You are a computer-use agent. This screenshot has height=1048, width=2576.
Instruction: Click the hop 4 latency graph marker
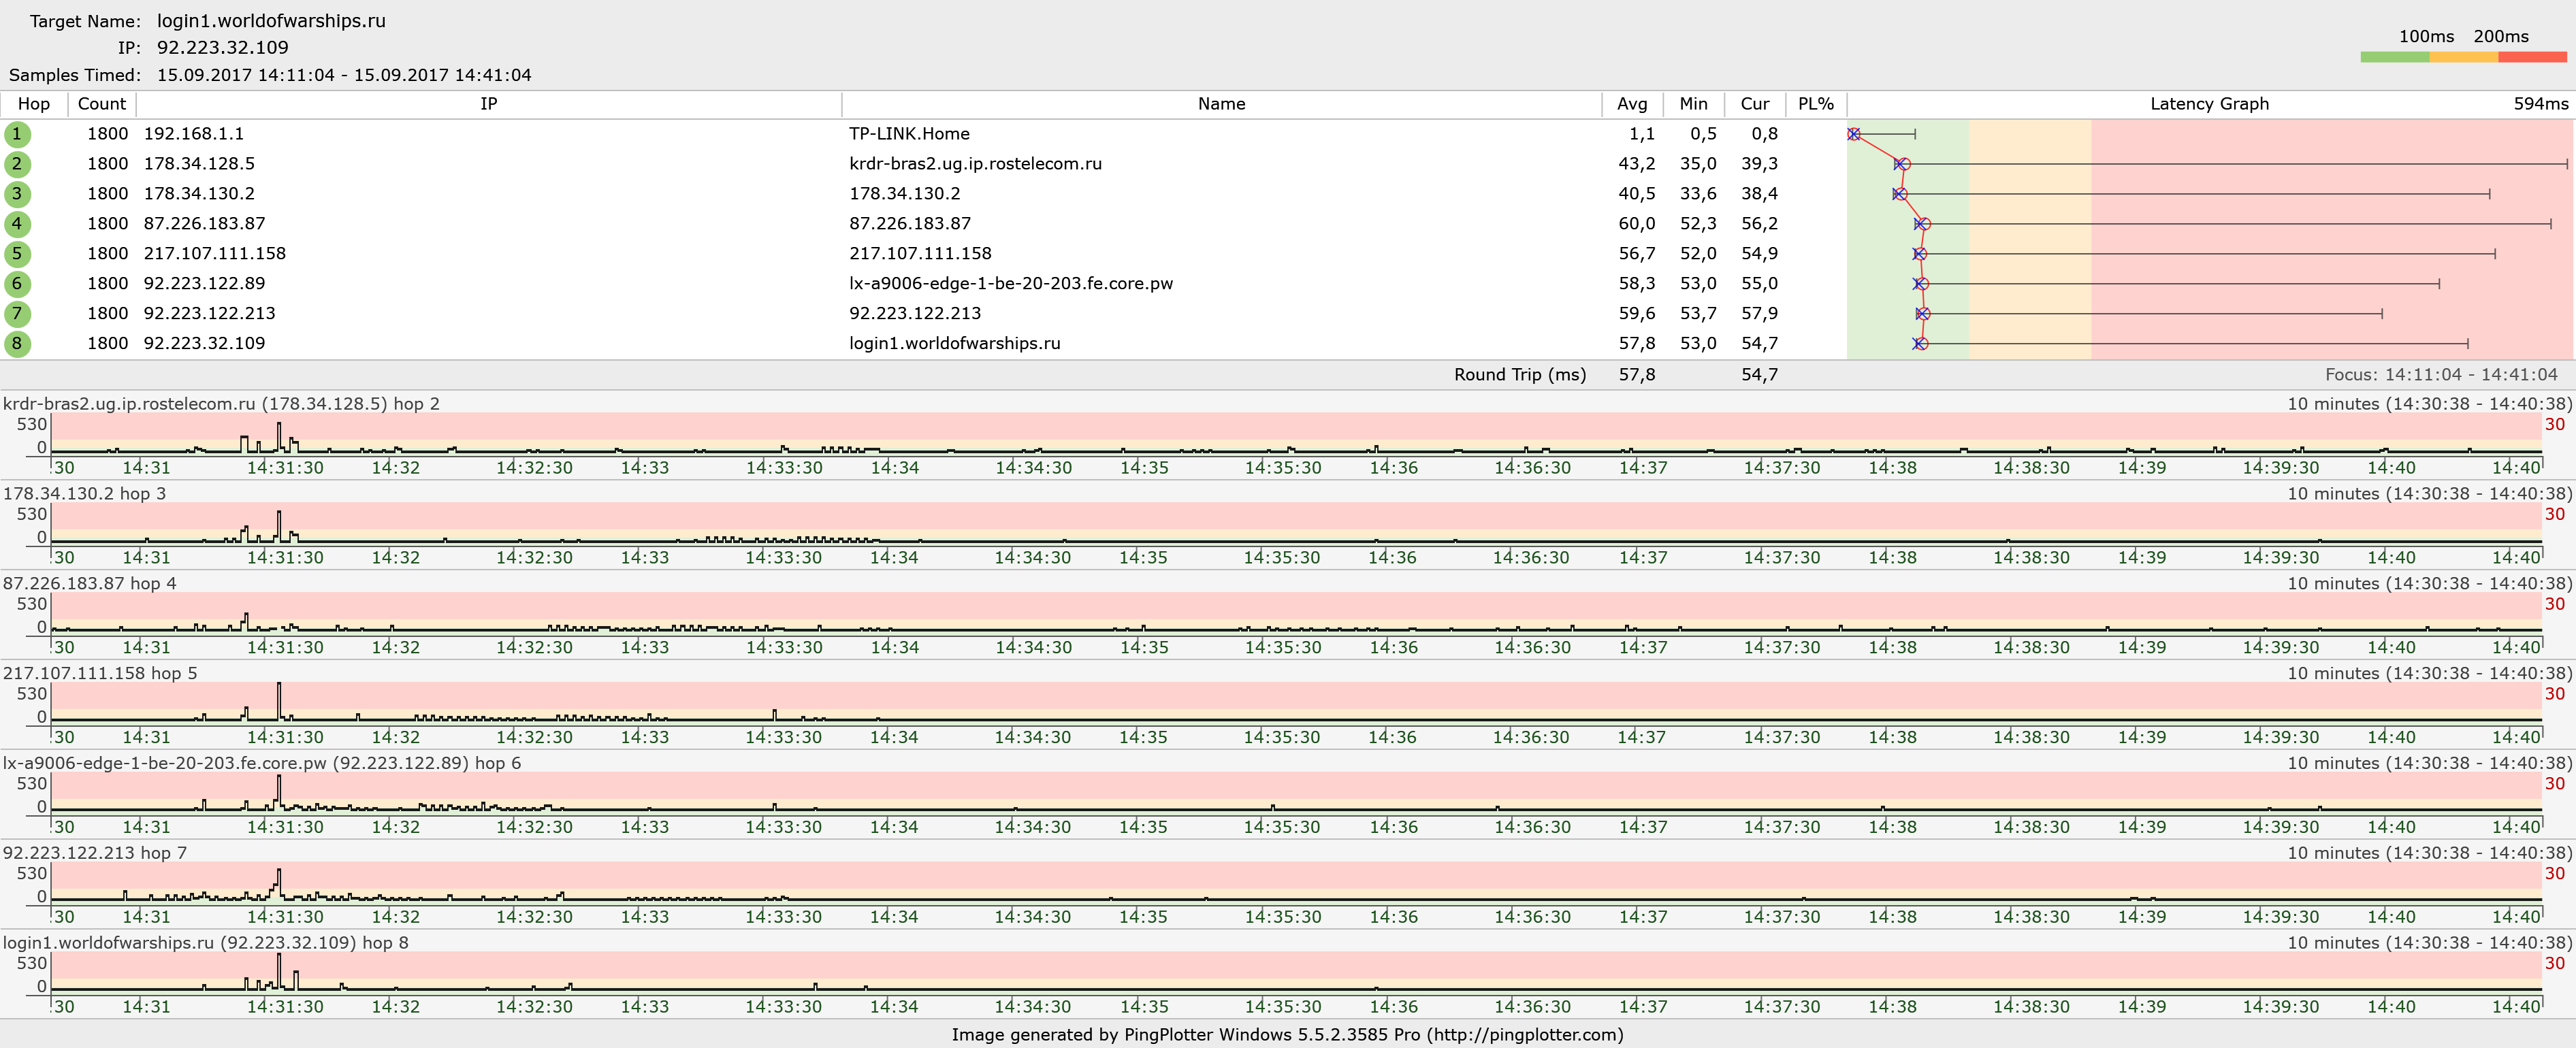pyautogui.click(x=1923, y=224)
